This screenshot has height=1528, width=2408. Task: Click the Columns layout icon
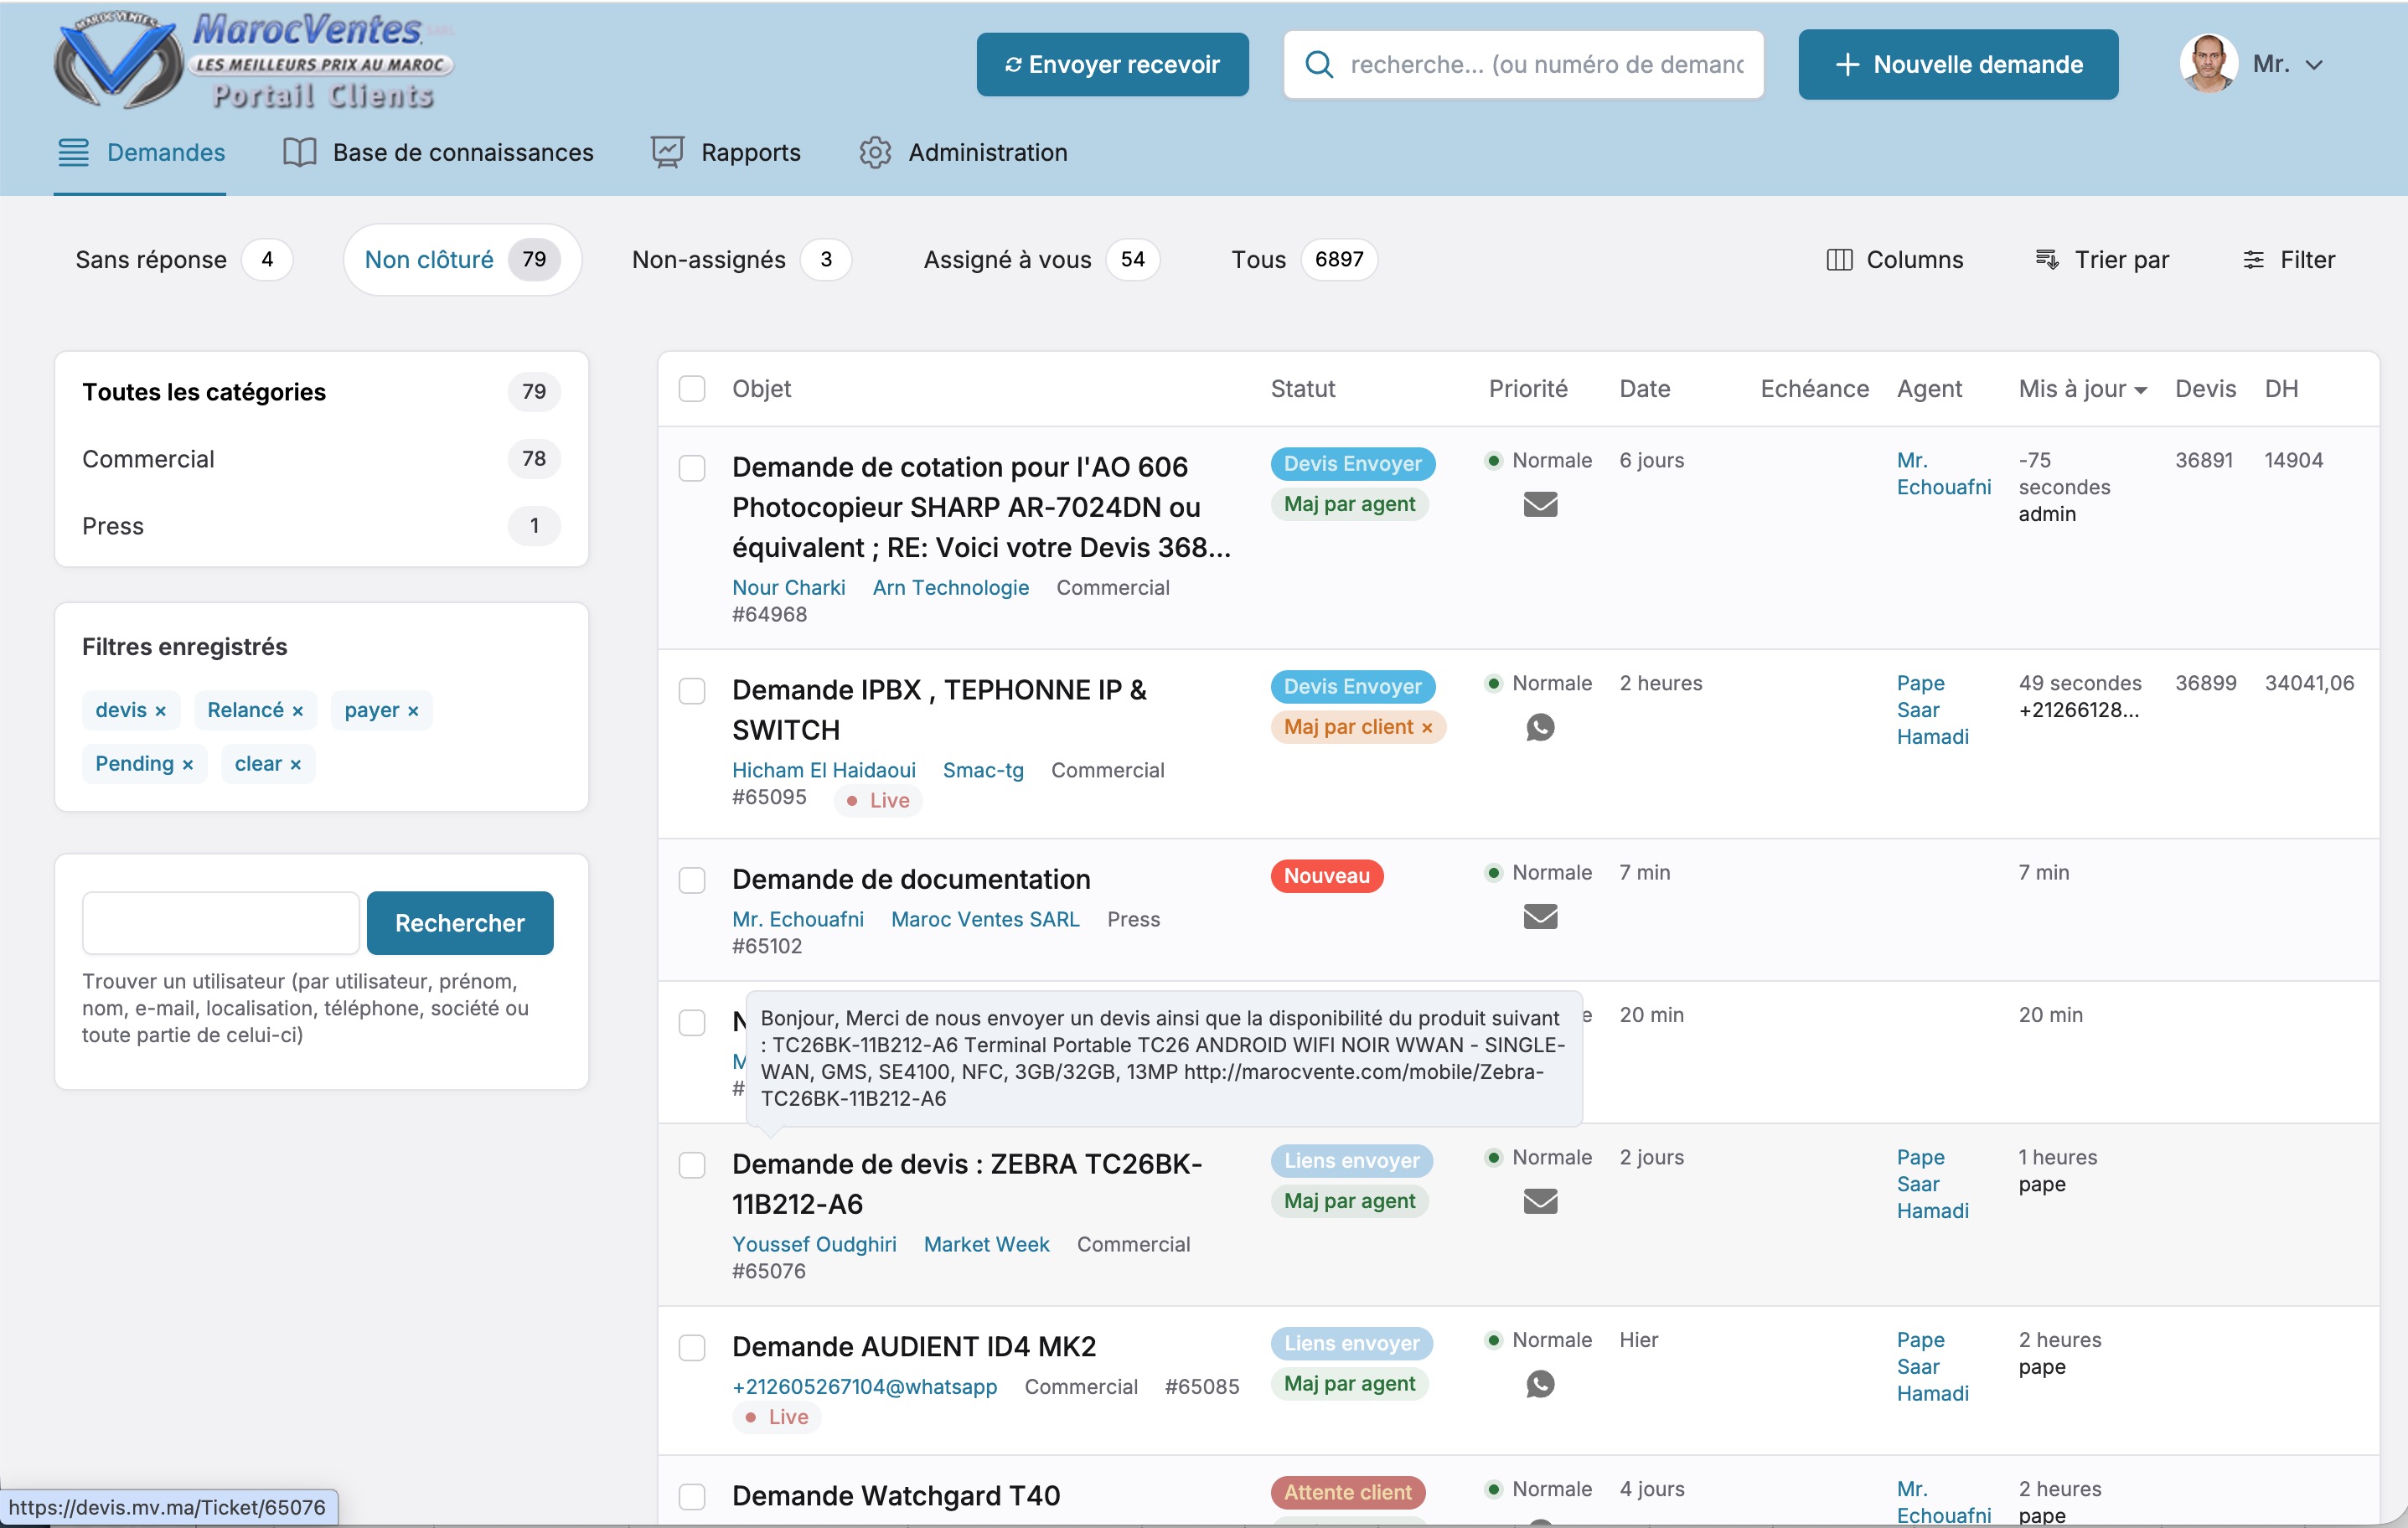point(1838,260)
